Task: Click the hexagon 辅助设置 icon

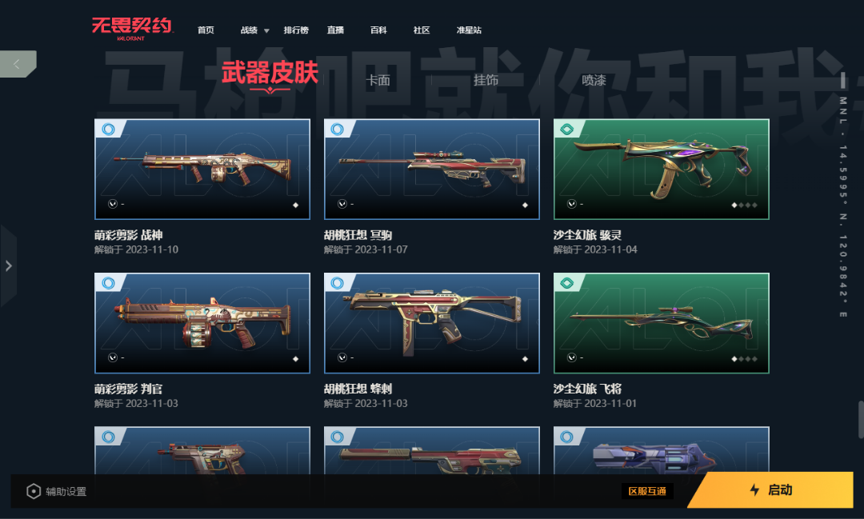Action: 34,491
